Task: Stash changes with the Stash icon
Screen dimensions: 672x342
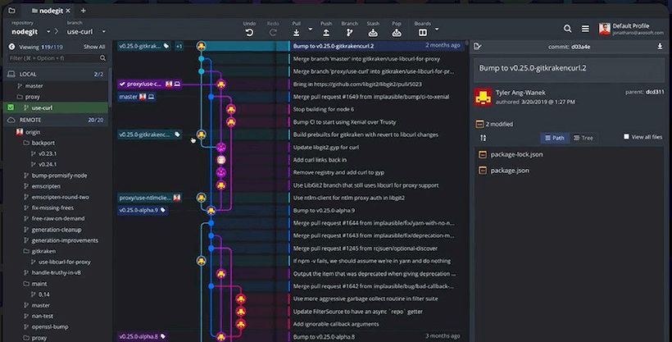Action: [x=373, y=33]
